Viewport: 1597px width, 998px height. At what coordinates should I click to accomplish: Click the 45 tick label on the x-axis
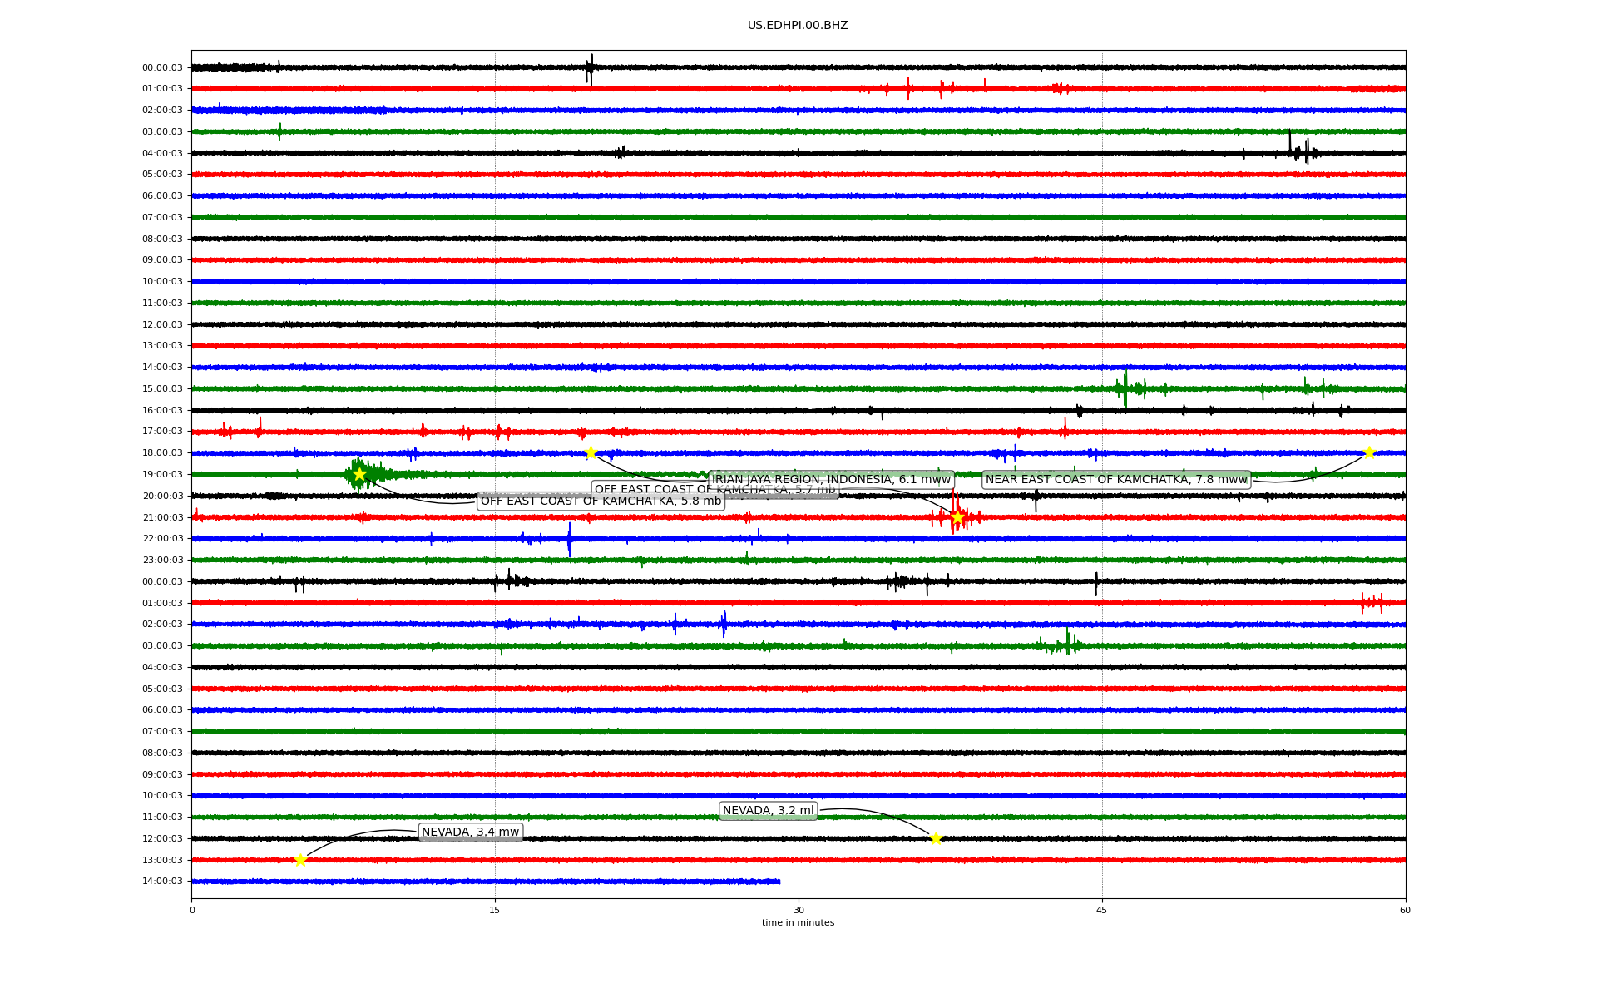1102,910
